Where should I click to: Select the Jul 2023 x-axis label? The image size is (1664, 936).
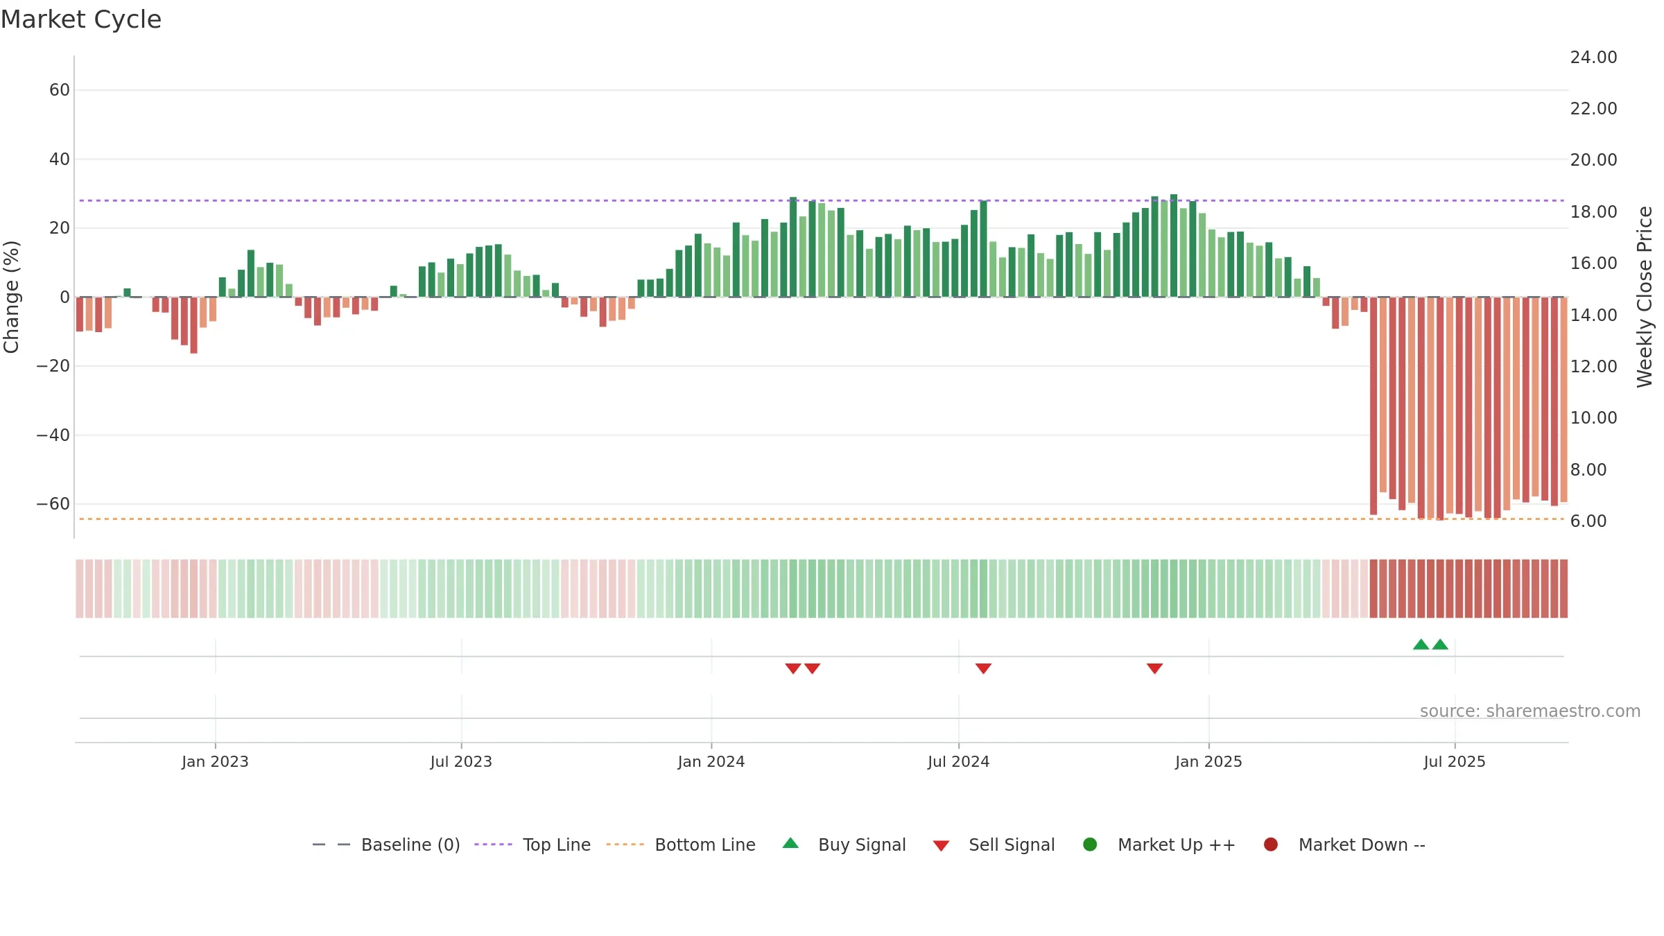coord(461,761)
